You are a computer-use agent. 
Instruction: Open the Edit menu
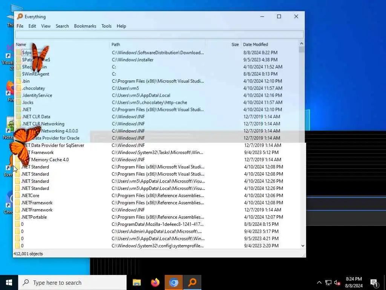(x=32, y=26)
